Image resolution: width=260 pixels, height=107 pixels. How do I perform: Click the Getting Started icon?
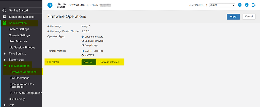[x=4, y=10]
